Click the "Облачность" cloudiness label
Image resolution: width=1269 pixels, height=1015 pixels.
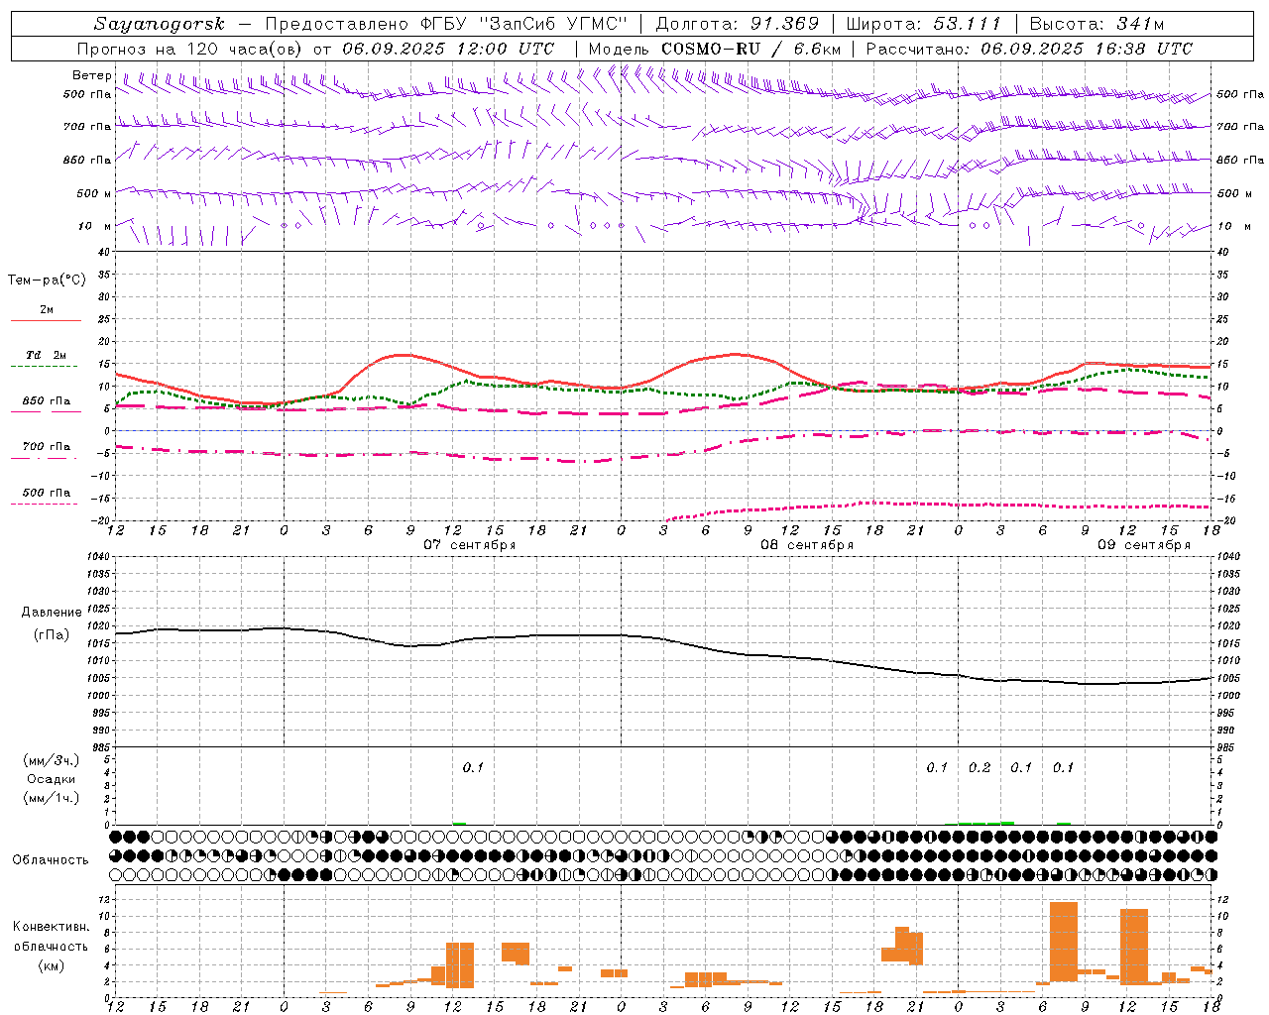[x=51, y=860]
